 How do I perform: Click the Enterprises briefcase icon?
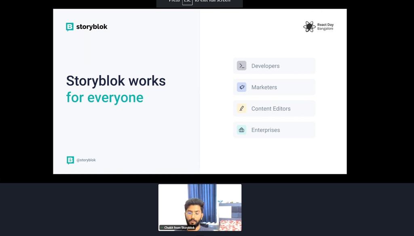[242, 130]
